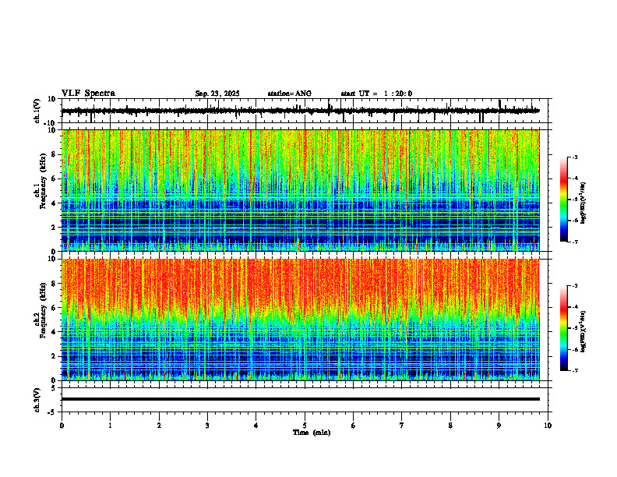Image resolution: width=617 pixels, height=477 pixels.
Task: Click the "8" kHz tick on ch.1 spectrogram axis
Action: pos(55,154)
